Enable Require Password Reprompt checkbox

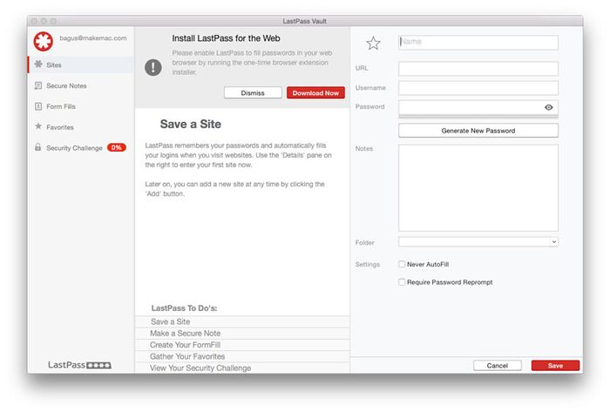402,282
